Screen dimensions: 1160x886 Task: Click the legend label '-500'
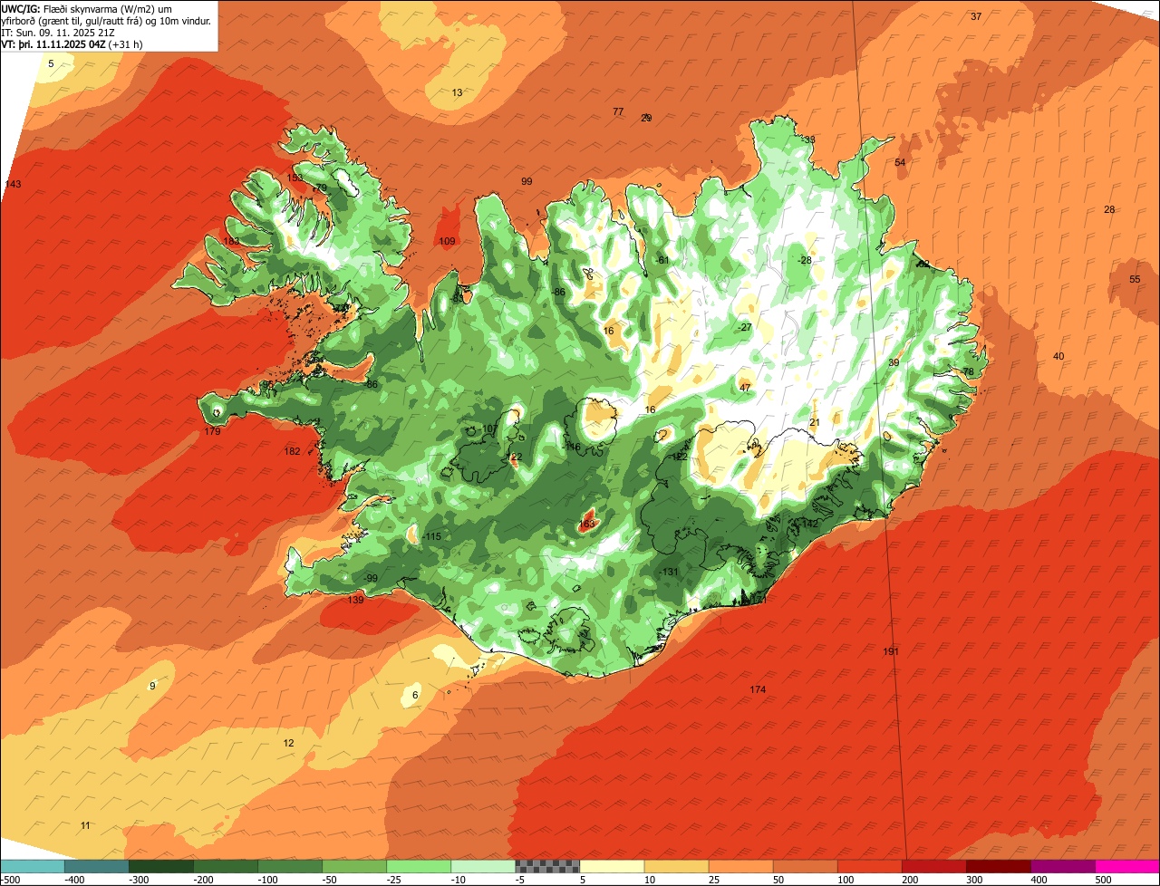[x=10, y=880]
